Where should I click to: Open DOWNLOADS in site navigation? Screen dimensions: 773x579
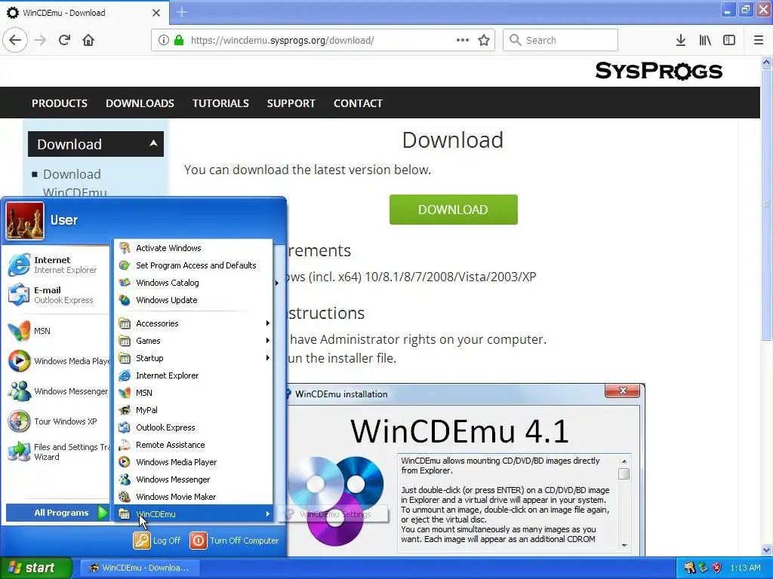140,103
